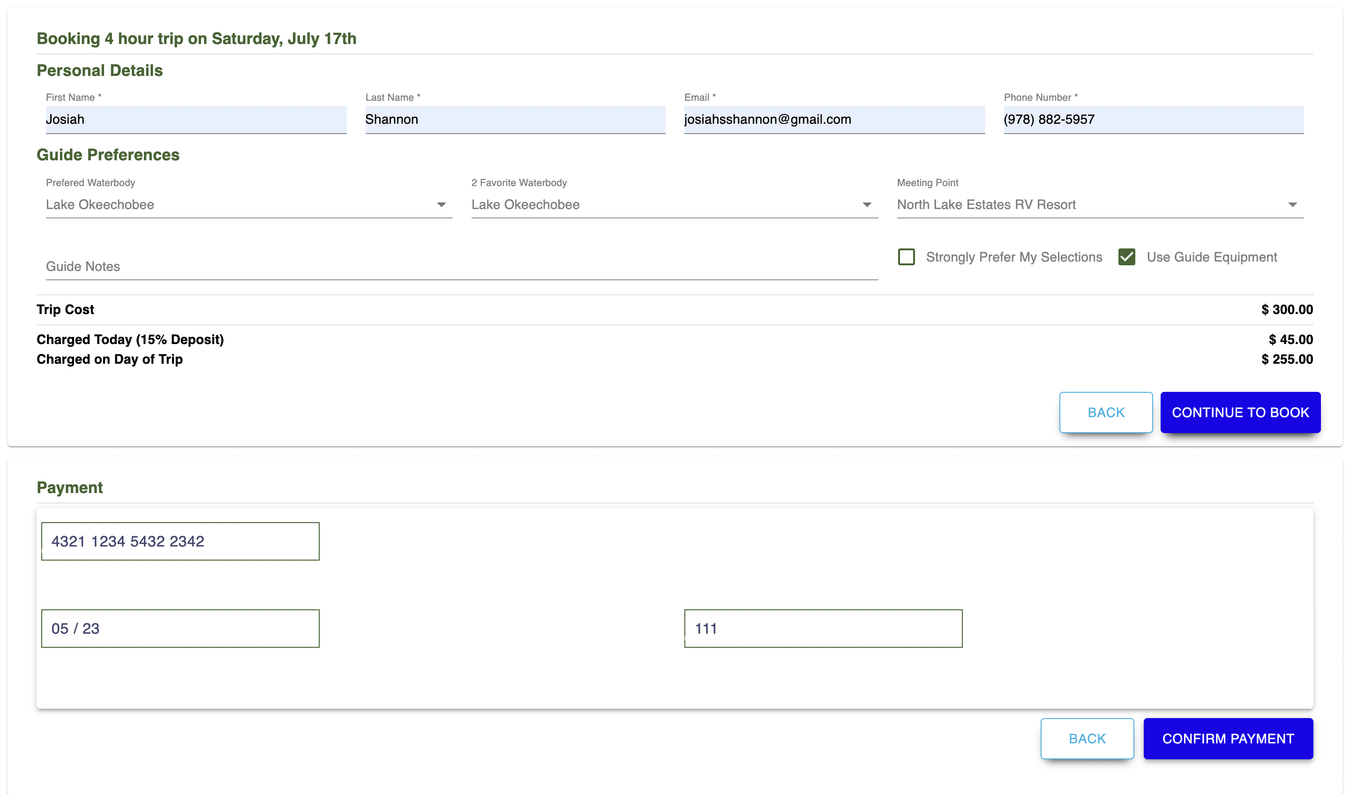Click the Last Name field containing Shannon
This screenshot has width=1350, height=794.
[514, 120]
